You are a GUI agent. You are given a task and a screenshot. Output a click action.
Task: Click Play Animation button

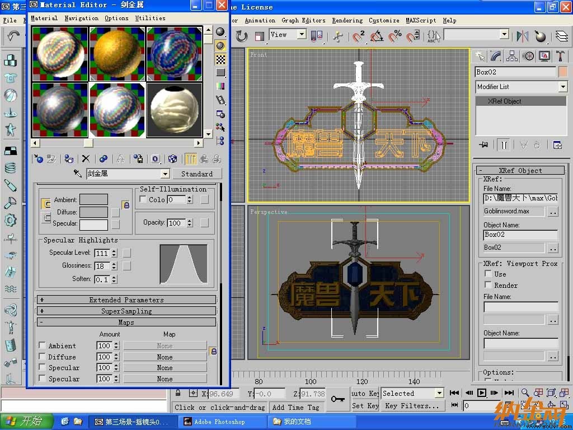tap(482, 392)
